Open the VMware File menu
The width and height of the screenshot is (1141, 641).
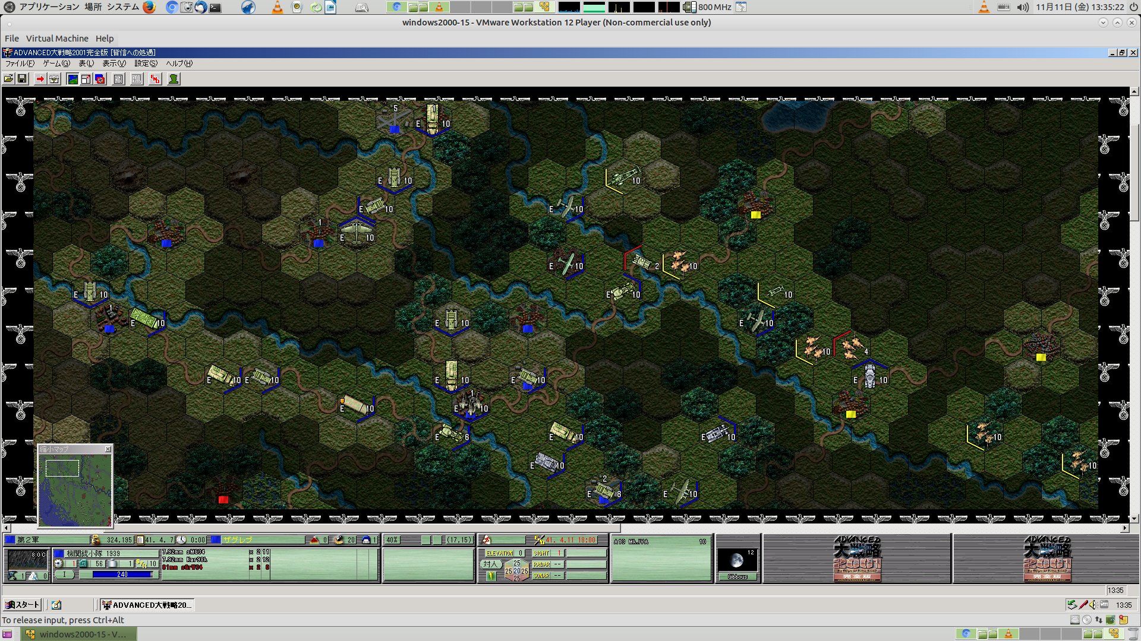tap(12, 39)
